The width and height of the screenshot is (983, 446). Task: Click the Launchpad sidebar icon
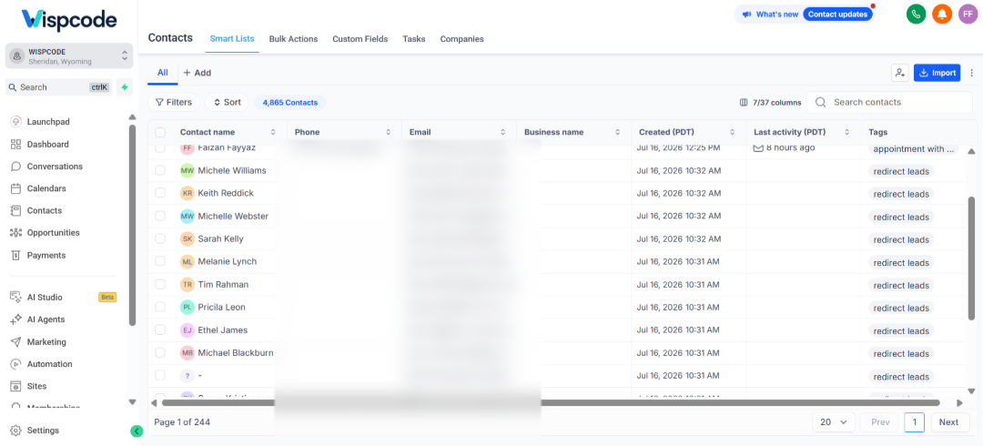(16, 122)
